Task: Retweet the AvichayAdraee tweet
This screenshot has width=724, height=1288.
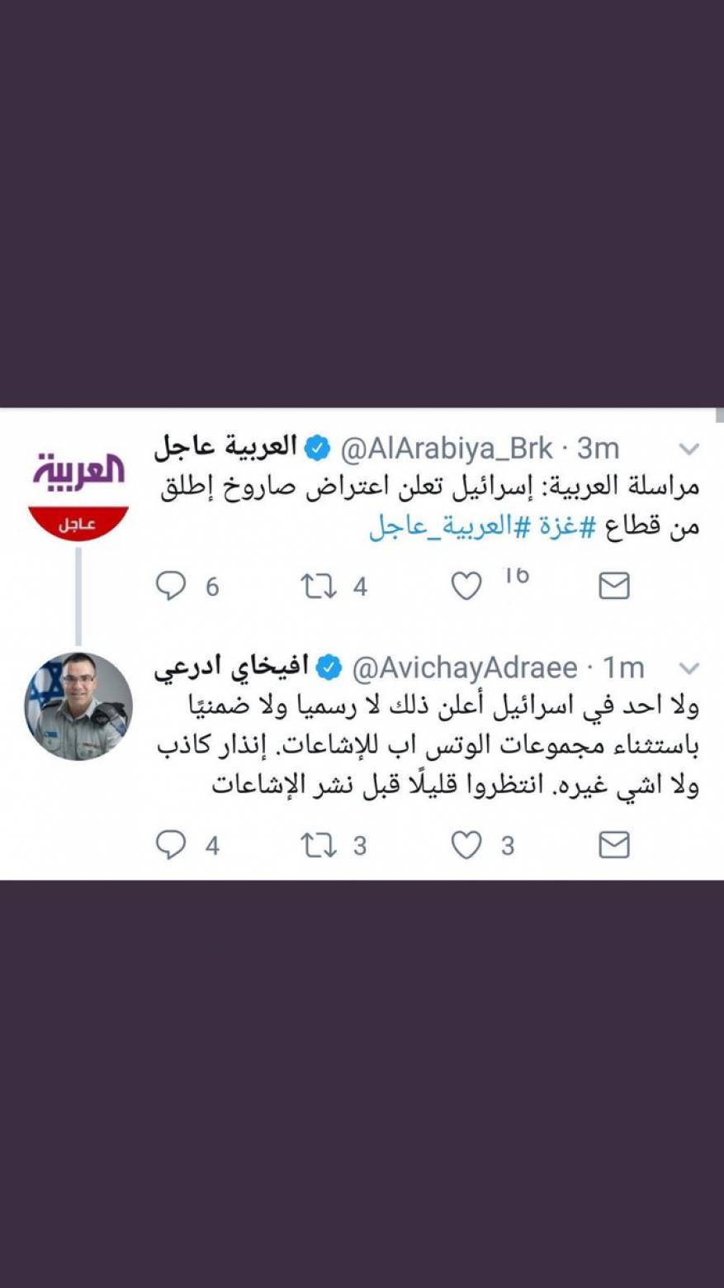Action: point(318,845)
